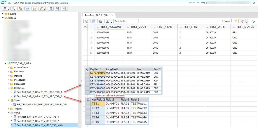The height and width of the screenshot is (128, 258).
Task: Click the SAP logo
Action: (x=4, y=3)
